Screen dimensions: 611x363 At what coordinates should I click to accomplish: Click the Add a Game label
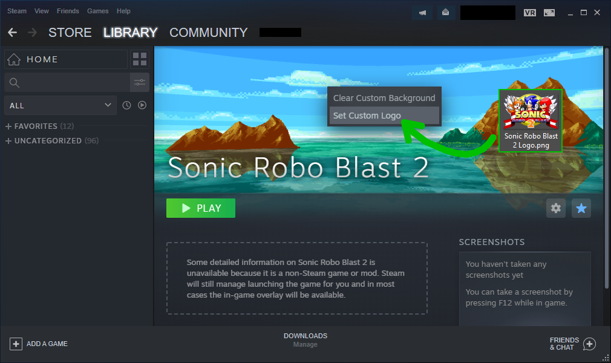point(47,344)
